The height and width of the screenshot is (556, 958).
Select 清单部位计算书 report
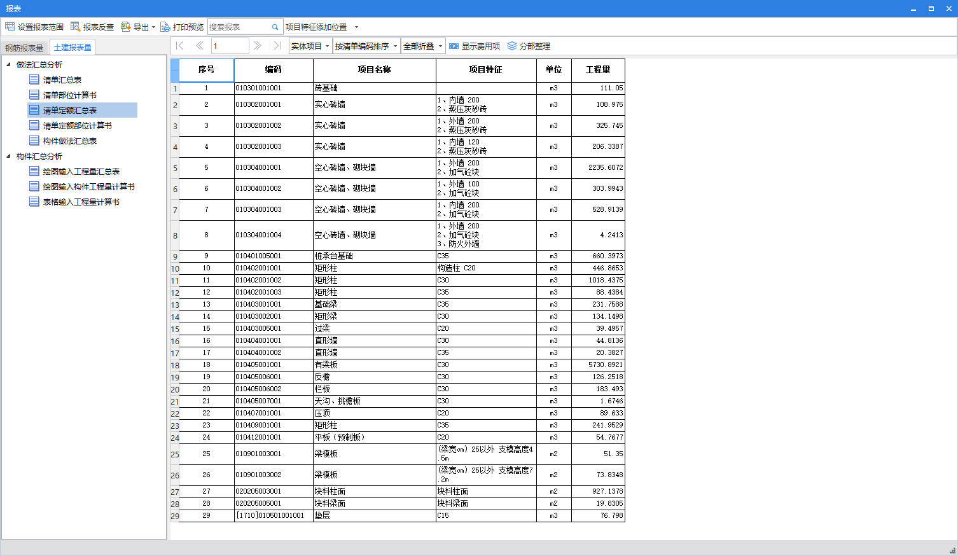70,95
